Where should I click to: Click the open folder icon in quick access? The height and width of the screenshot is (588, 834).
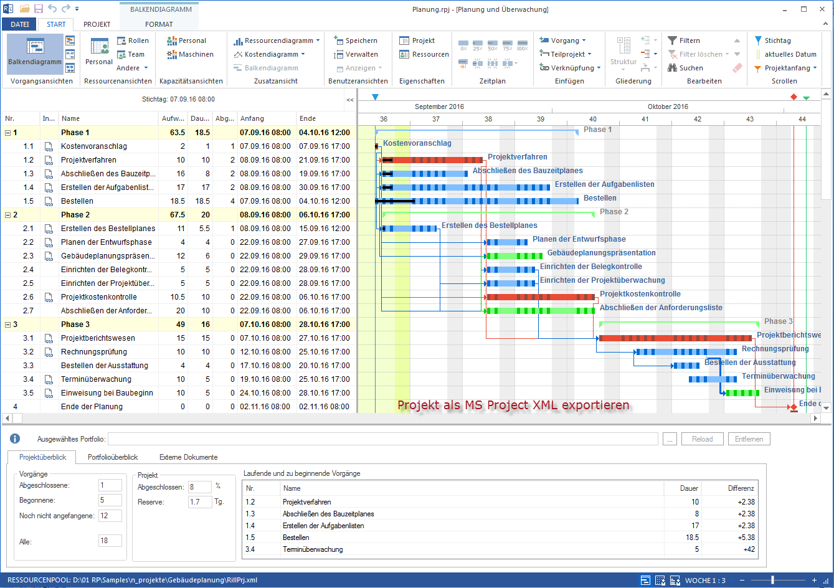tap(25, 9)
